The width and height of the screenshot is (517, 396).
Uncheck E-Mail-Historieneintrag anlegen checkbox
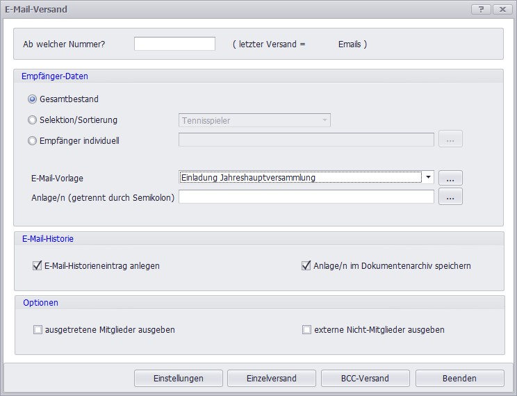coord(38,265)
